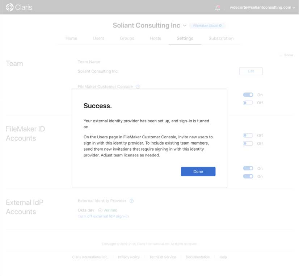
Task: Click the FileMaker Cloud badge
Action: [207, 25]
